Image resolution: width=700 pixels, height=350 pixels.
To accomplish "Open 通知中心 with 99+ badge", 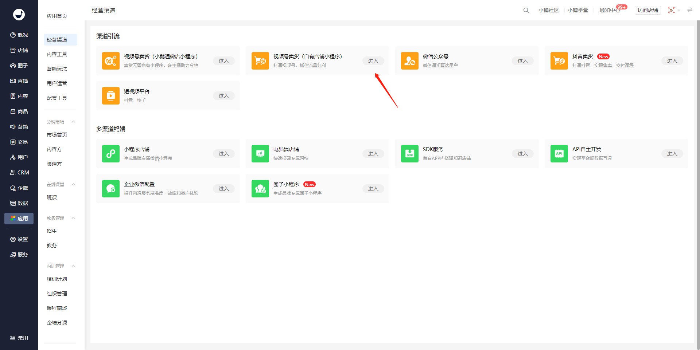I will [x=610, y=10].
